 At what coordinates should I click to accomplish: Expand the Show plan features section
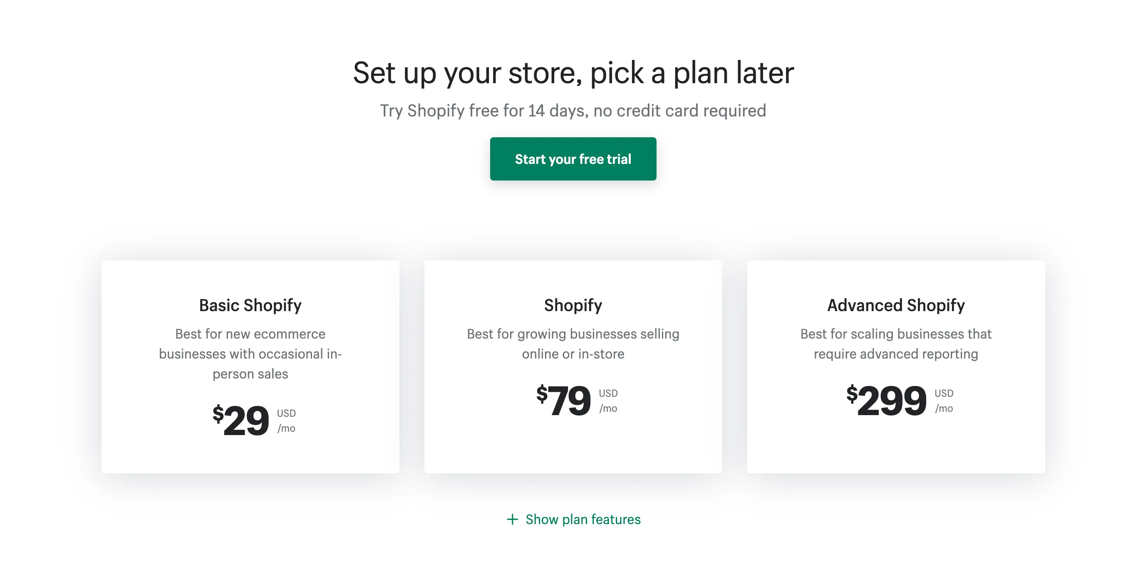click(x=582, y=519)
